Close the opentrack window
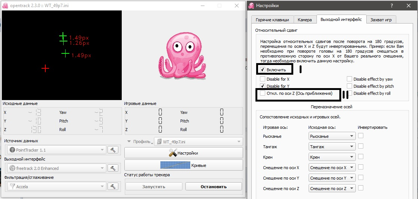418x199 pixels. pyautogui.click(x=236, y=5)
